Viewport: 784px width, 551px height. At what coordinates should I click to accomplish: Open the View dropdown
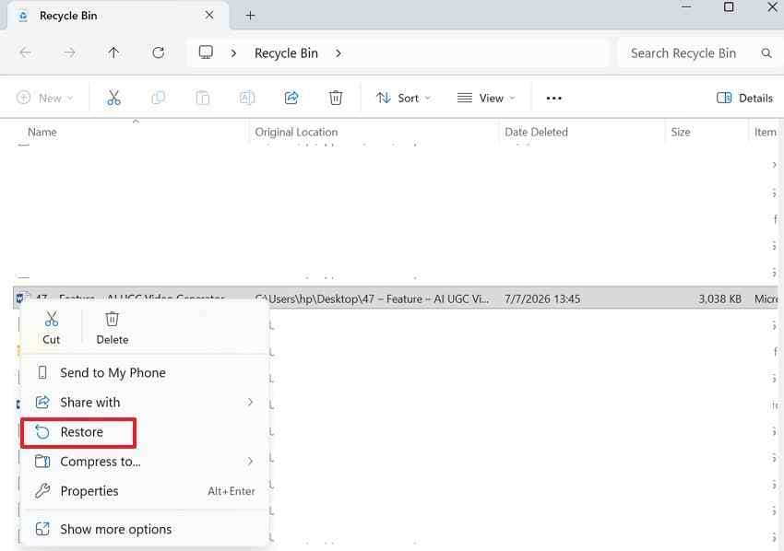pyautogui.click(x=485, y=98)
